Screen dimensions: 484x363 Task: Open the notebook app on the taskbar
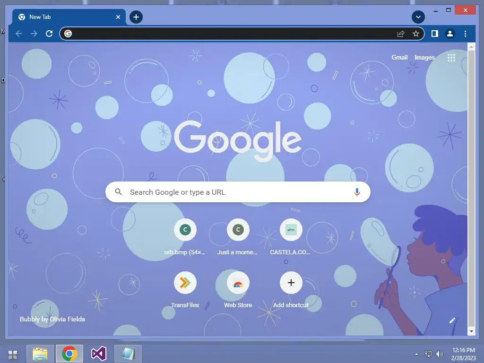128,354
